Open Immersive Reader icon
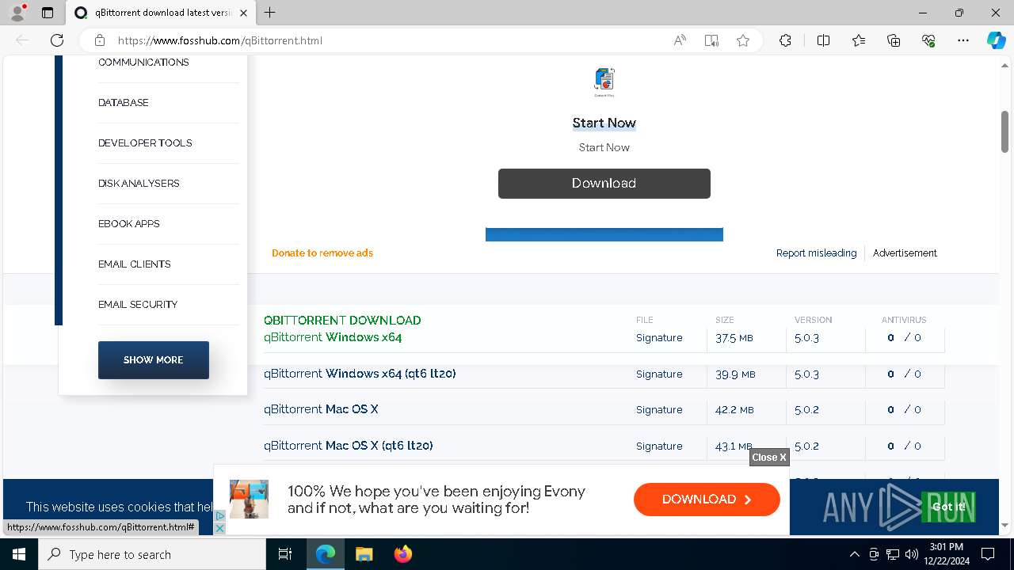This screenshot has width=1014, height=570. (x=711, y=40)
